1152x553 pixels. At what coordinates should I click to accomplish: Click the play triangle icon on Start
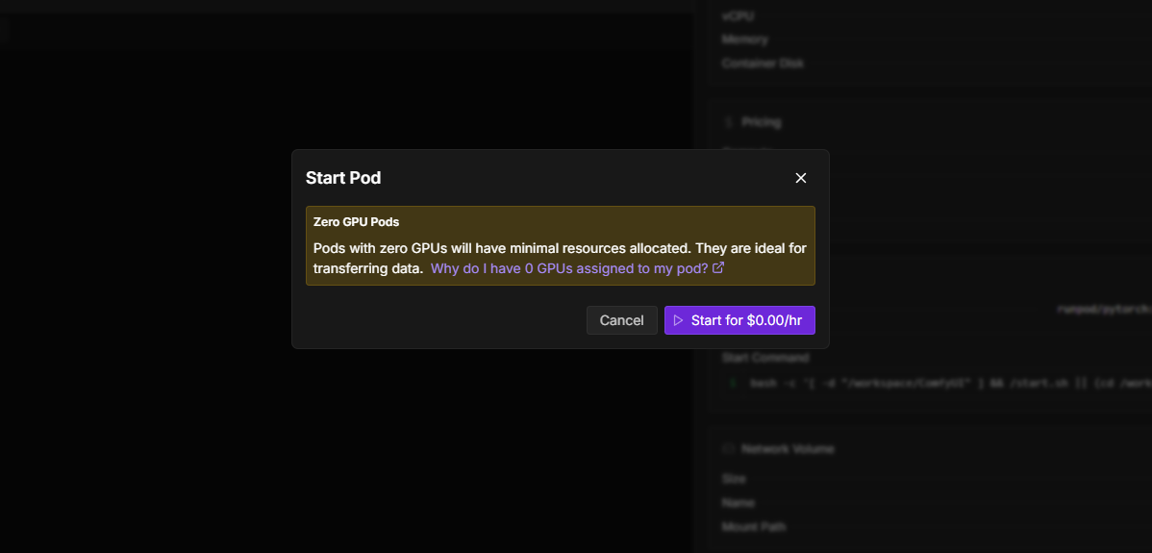[678, 320]
